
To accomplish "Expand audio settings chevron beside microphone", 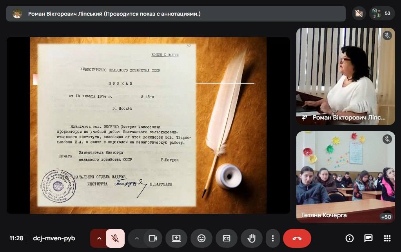I will coord(99,238).
